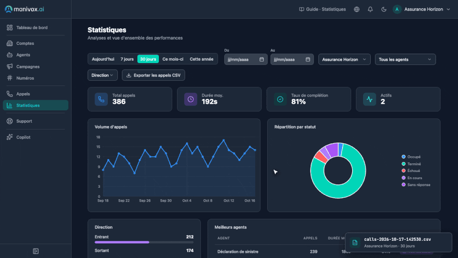Click the Appels phone icon
This screenshot has height=258, width=458.
[10, 94]
